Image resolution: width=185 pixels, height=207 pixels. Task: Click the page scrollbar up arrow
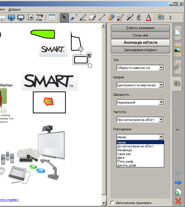click(x=104, y=26)
